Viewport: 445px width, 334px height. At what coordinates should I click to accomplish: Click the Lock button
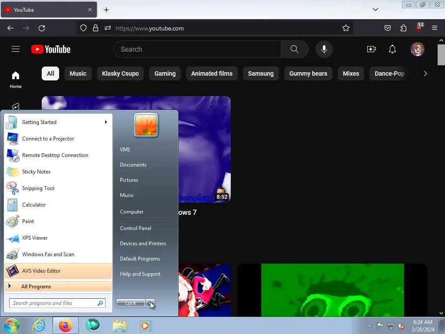coord(131,303)
